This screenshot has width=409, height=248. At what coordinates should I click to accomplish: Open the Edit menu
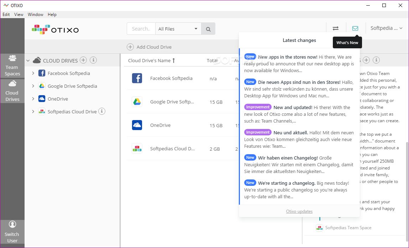click(x=6, y=14)
